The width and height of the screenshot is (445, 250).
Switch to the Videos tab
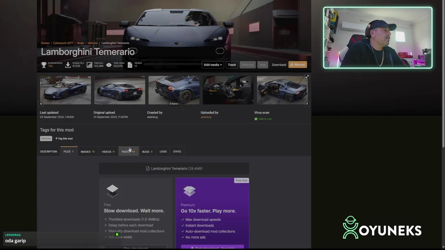pos(108,152)
